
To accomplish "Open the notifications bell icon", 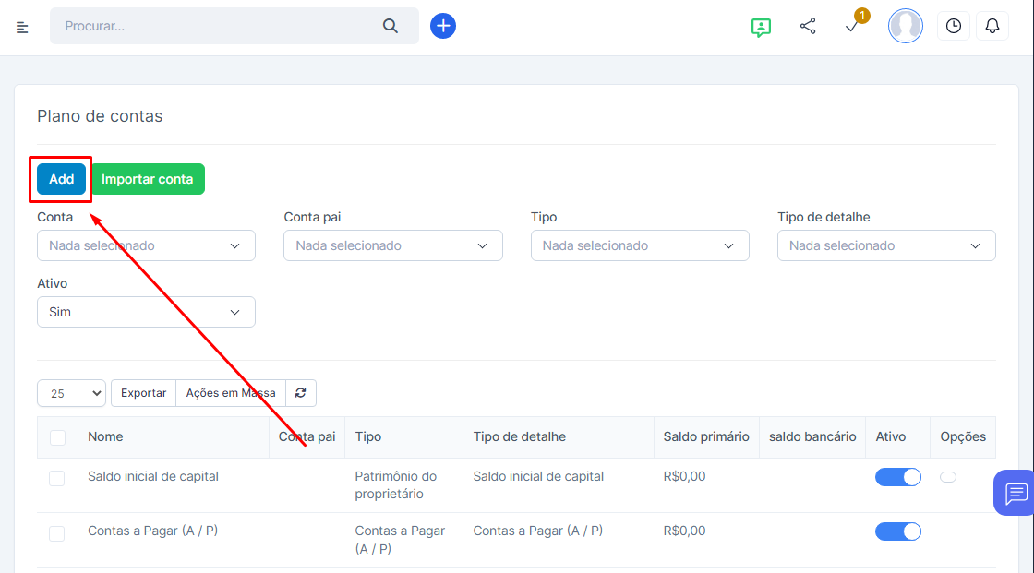I will click(x=992, y=26).
